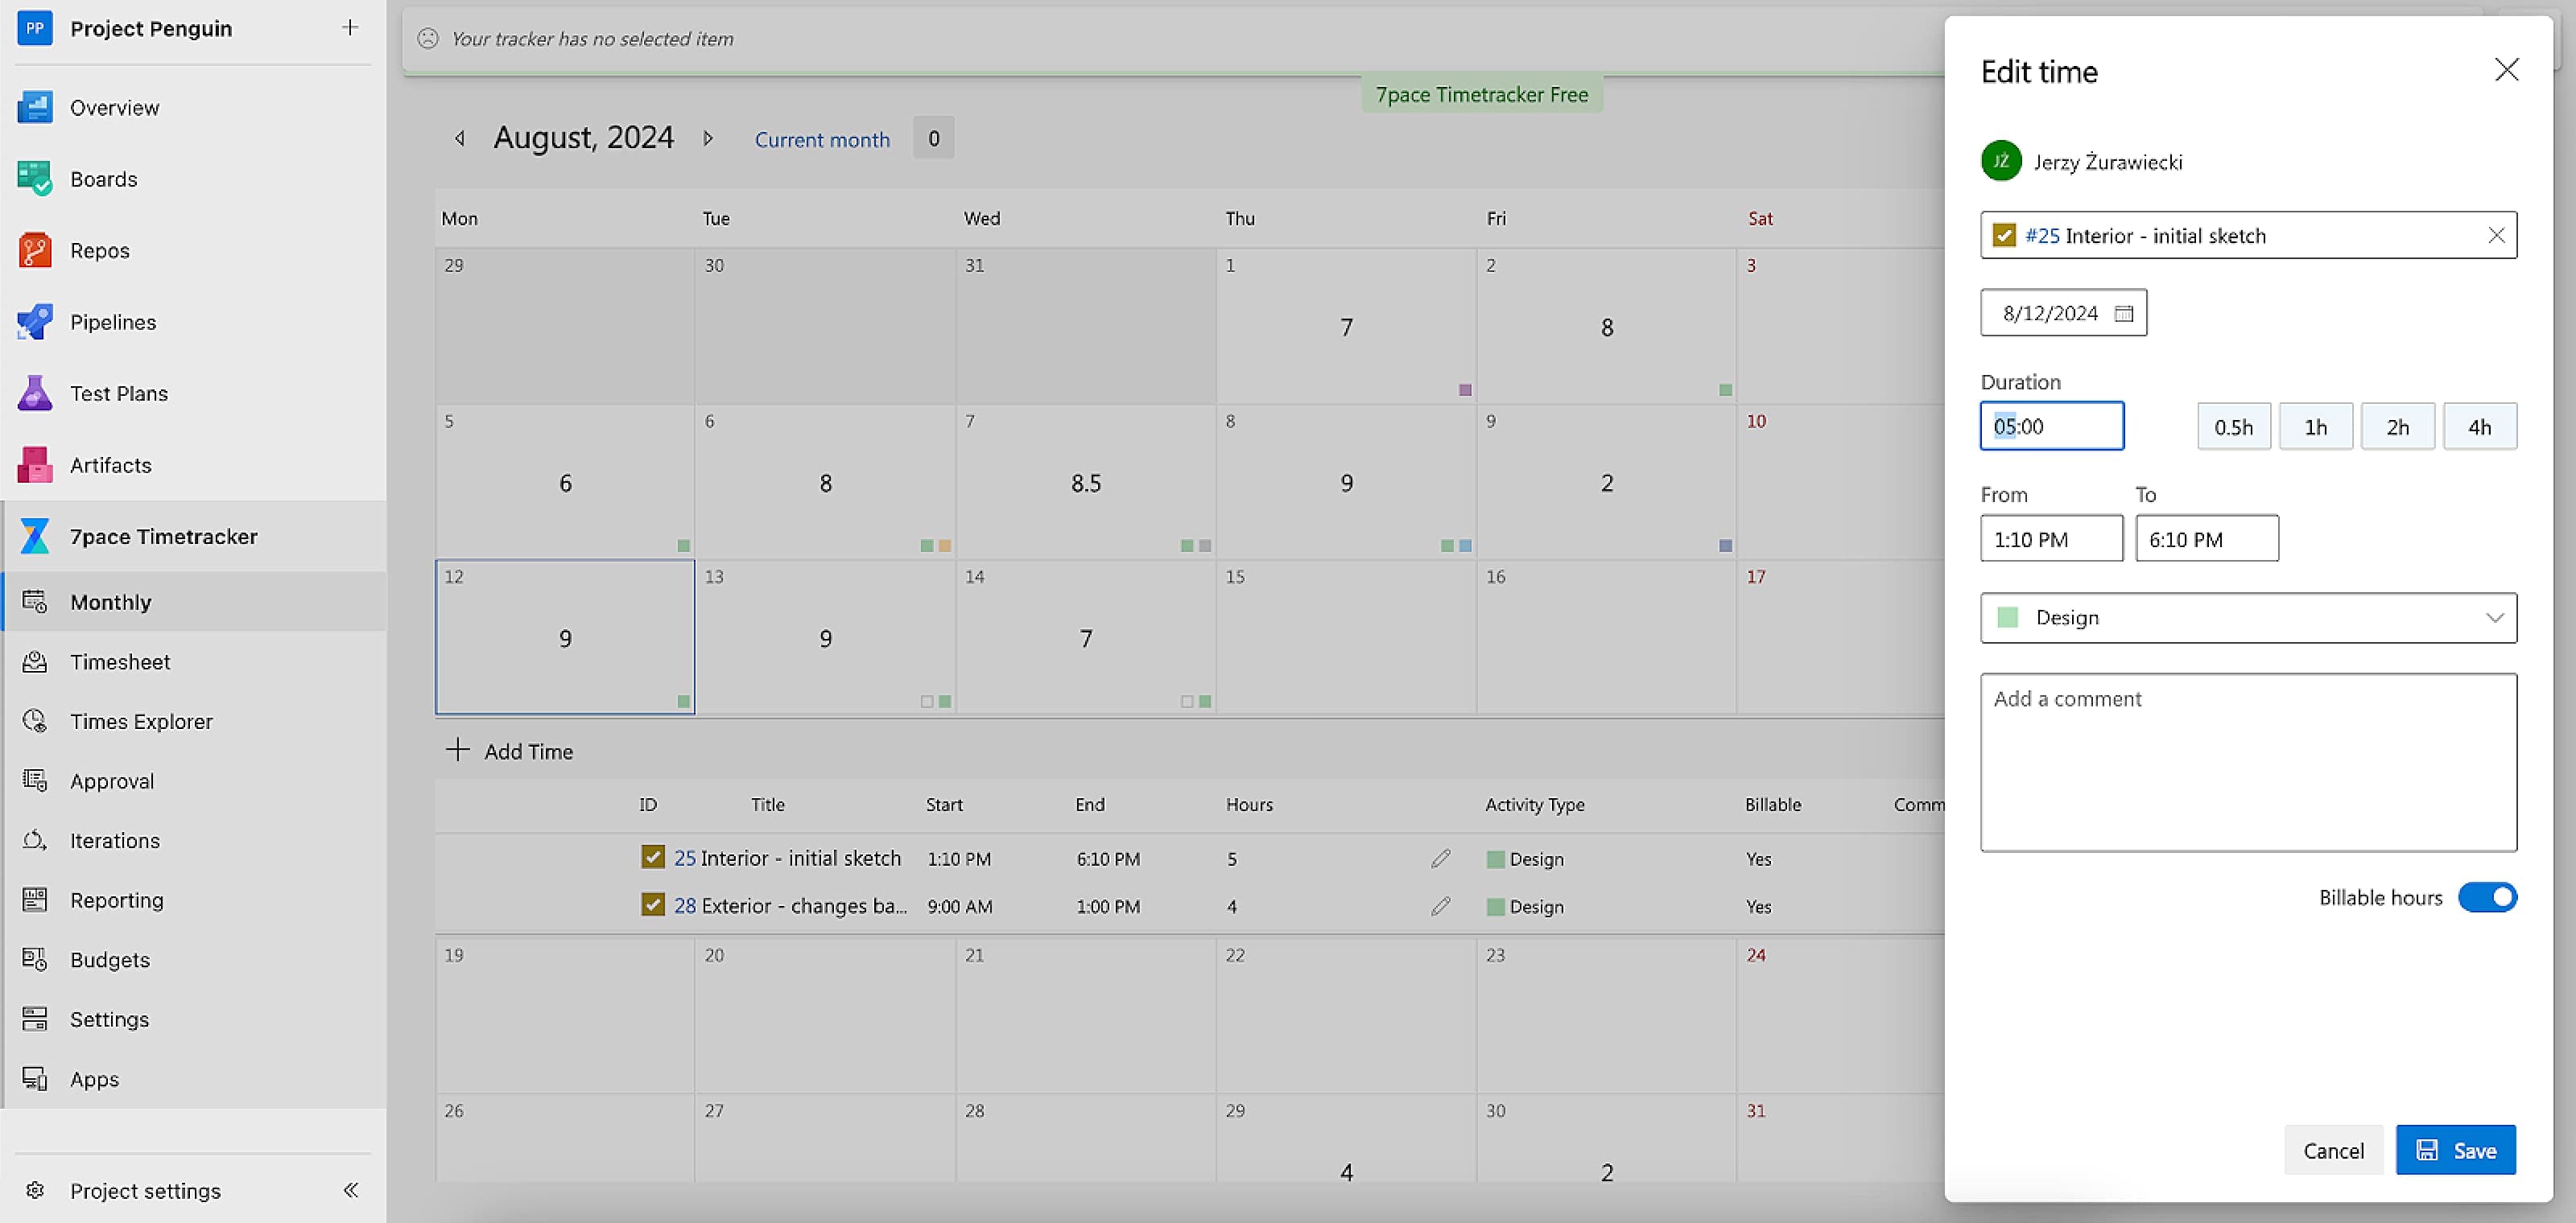This screenshot has height=1223, width=2576.
Task: Click pencil edit icon for Exterior row
Action: pos(1440,906)
